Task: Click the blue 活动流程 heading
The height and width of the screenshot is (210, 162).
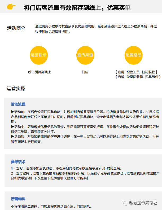Action: pos(18,104)
